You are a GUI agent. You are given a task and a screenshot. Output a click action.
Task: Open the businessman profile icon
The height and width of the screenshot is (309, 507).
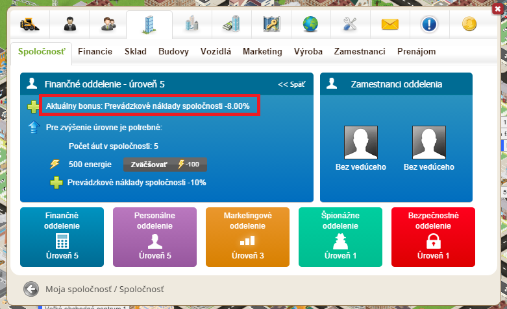click(x=70, y=24)
